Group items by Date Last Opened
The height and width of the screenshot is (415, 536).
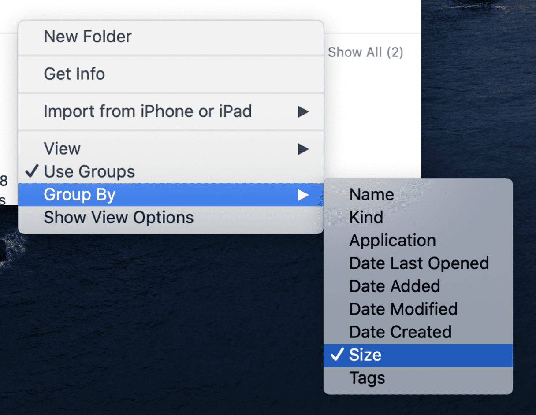(419, 263)
